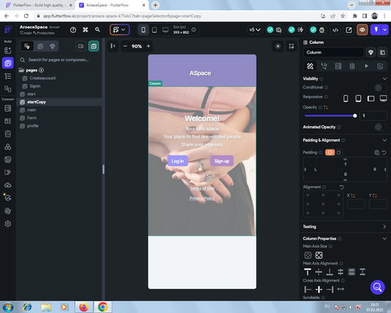Open Firestore database sidebar icon
Image resolution: width=391 pixels, height=313 pixels.
pos(8,108)
